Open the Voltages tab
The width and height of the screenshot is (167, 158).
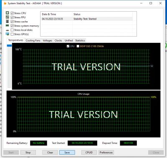(x=47, y=40)
